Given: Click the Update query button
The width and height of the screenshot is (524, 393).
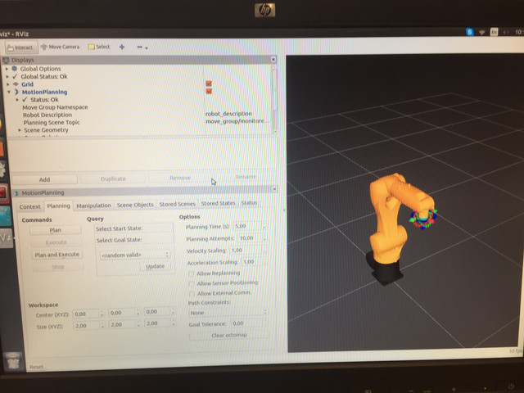Looking at the screenshot, I should 155,266.
